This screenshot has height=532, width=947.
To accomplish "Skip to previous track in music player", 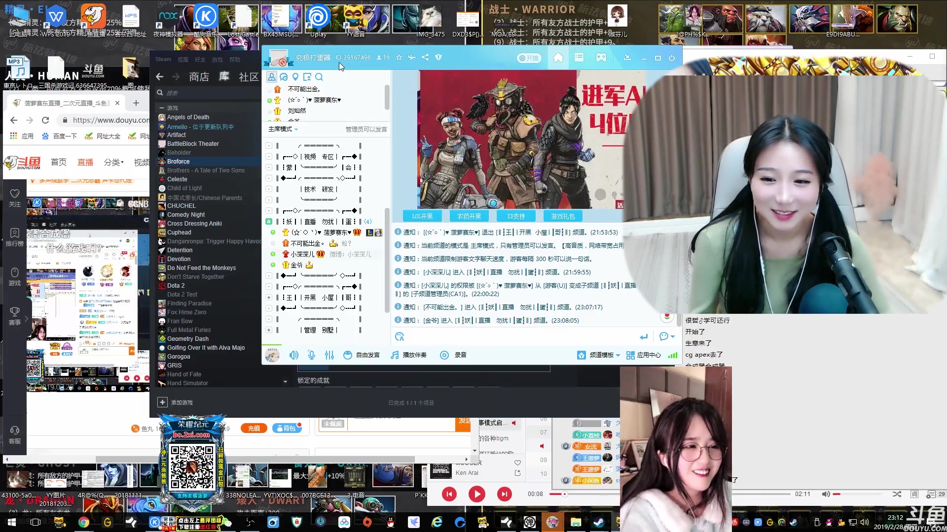I will (x=449, y=494).
